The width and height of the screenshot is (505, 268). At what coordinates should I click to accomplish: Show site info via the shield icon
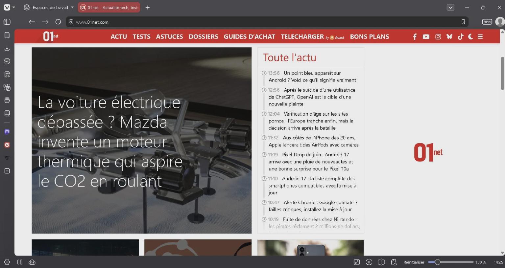click(x=71, y=22)
